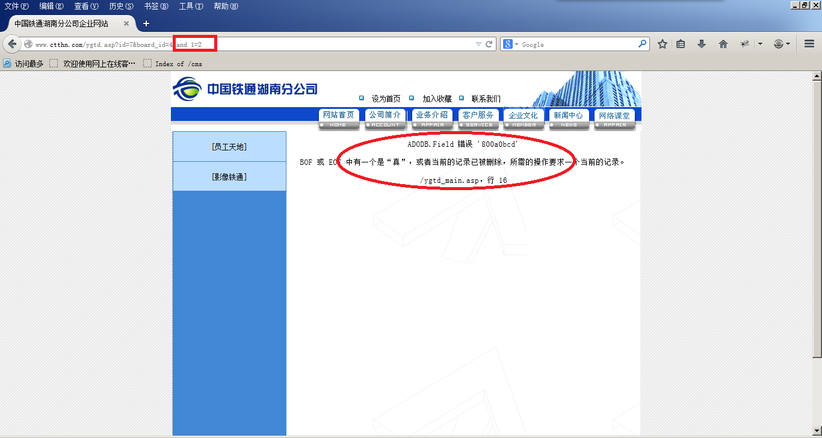Open the 网站首页 HOME nav button

point(339,119)
